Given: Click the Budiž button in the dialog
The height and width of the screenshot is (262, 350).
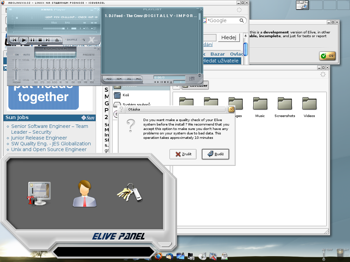Looking at the screenshot, I should point(215,154).
